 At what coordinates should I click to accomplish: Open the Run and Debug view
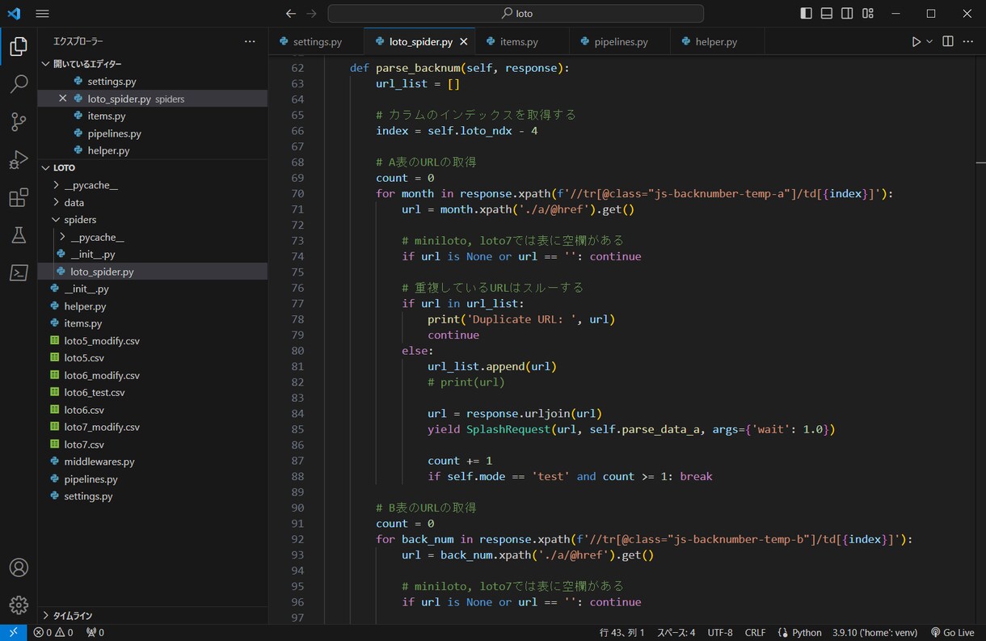[19, 159]
